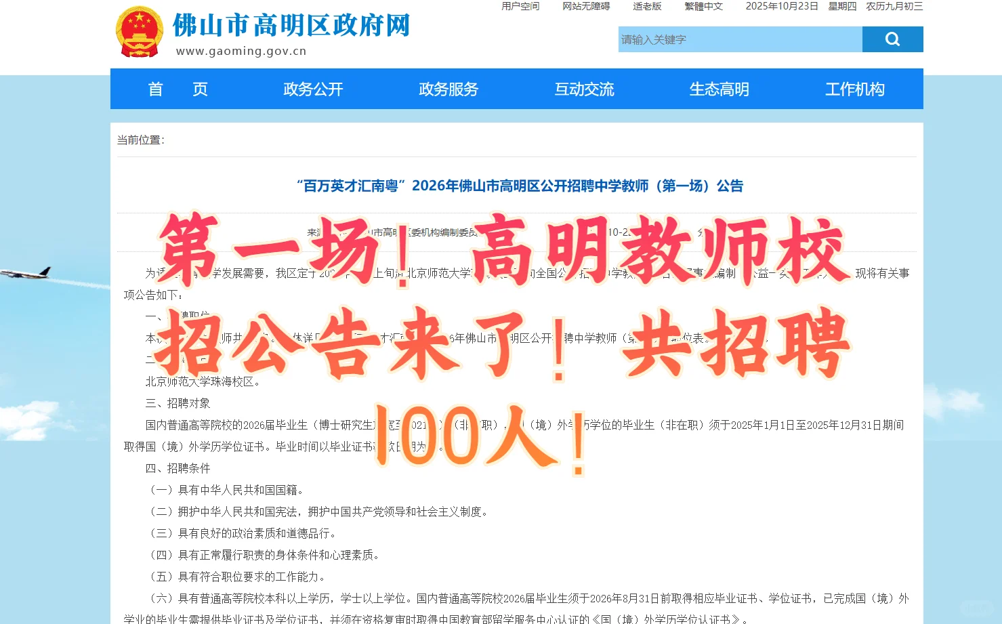Click the condition line starting （二）拥护中华人民共和国宪法
The width and height of the screenshot is (1002, 624).
[x=318, y=512]
